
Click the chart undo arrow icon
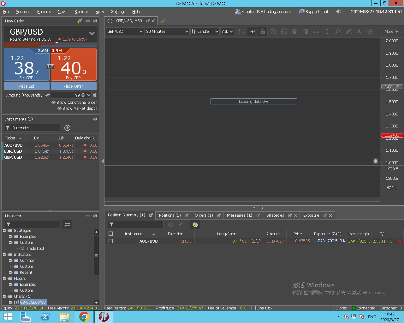click(x=295, y=32)
